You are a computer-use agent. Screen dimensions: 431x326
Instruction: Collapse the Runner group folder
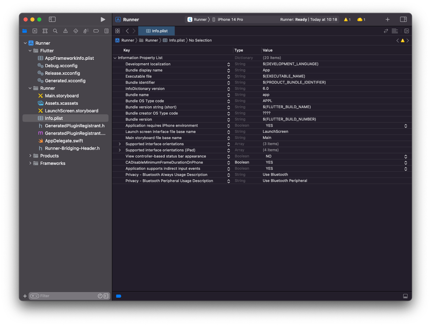[30, 88]
